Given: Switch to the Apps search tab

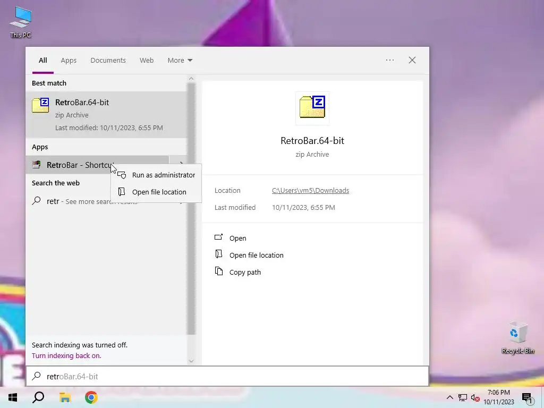Looking at the screenshot, I should 69,61.
